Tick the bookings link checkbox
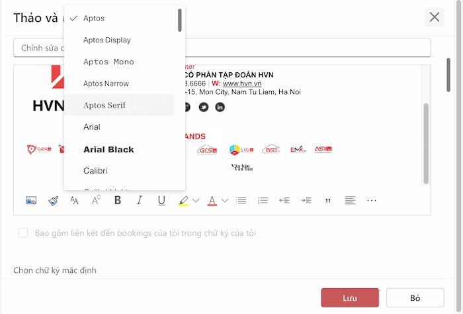This screenshot has width=463, height=314. 22,233
